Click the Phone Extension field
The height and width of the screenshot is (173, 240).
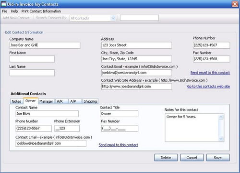[67, 129]
